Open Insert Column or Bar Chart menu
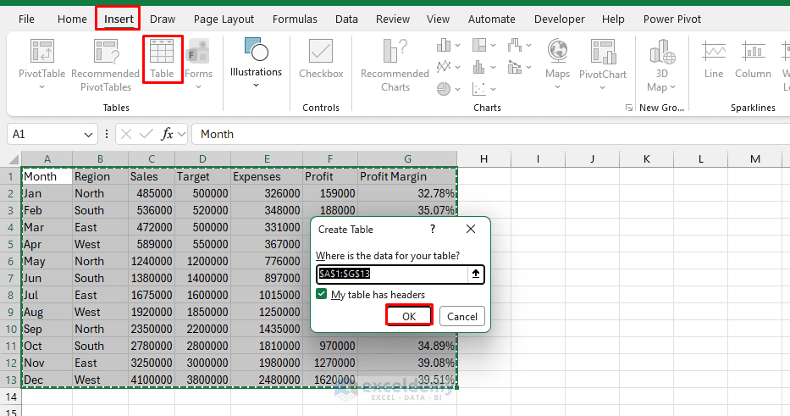790x416 pixels. click(x=449, y=46)
